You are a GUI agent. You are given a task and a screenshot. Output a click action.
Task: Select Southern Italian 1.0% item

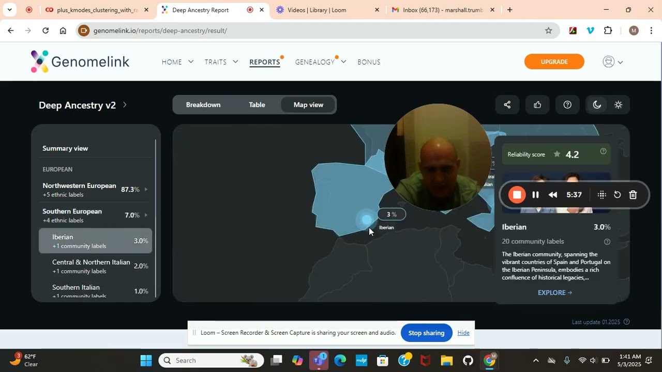[x=95, y=291]
